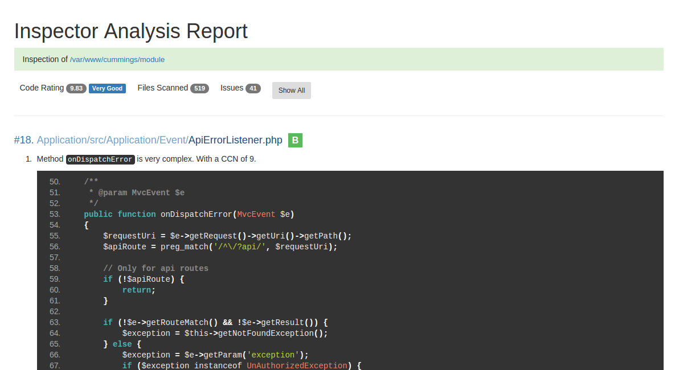Image resolution: width=675 pixels, height=370 pixels.
Task: Click the 'Inspection of' label text
Action: 45,59
